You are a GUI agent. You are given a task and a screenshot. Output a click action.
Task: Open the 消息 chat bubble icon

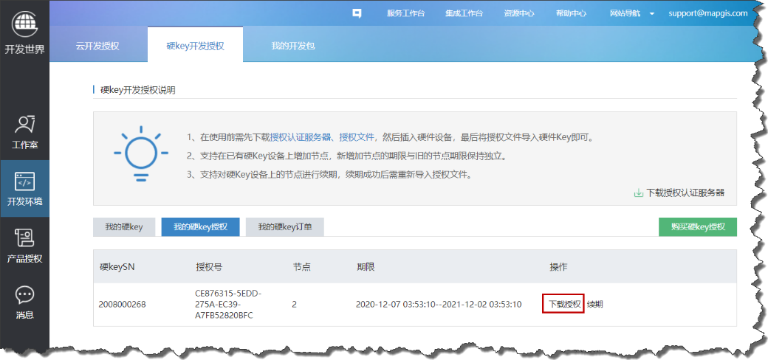point(25,295)
